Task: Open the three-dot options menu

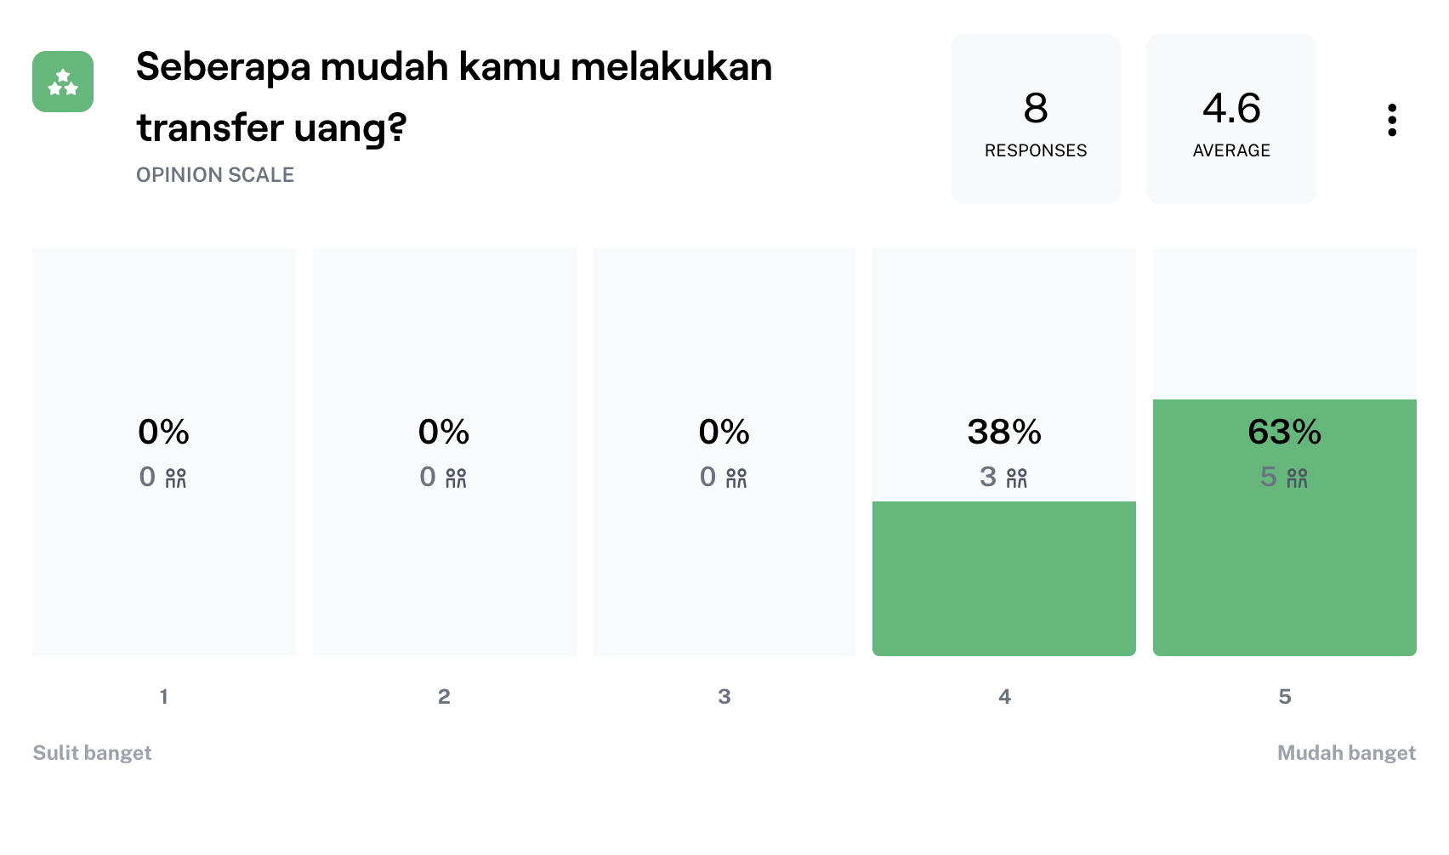Action: [1392, 120]
